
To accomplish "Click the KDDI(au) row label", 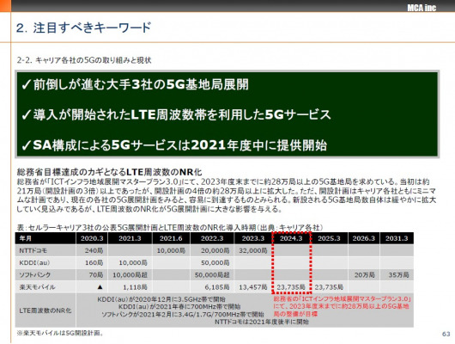I will point(34,262).
